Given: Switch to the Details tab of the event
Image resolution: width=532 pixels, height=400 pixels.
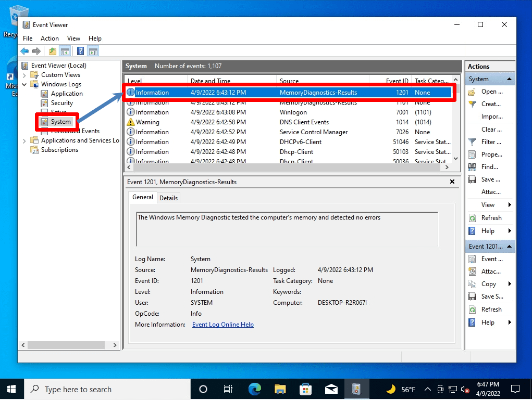Looking at the screenshot, I should pos(168,198).
